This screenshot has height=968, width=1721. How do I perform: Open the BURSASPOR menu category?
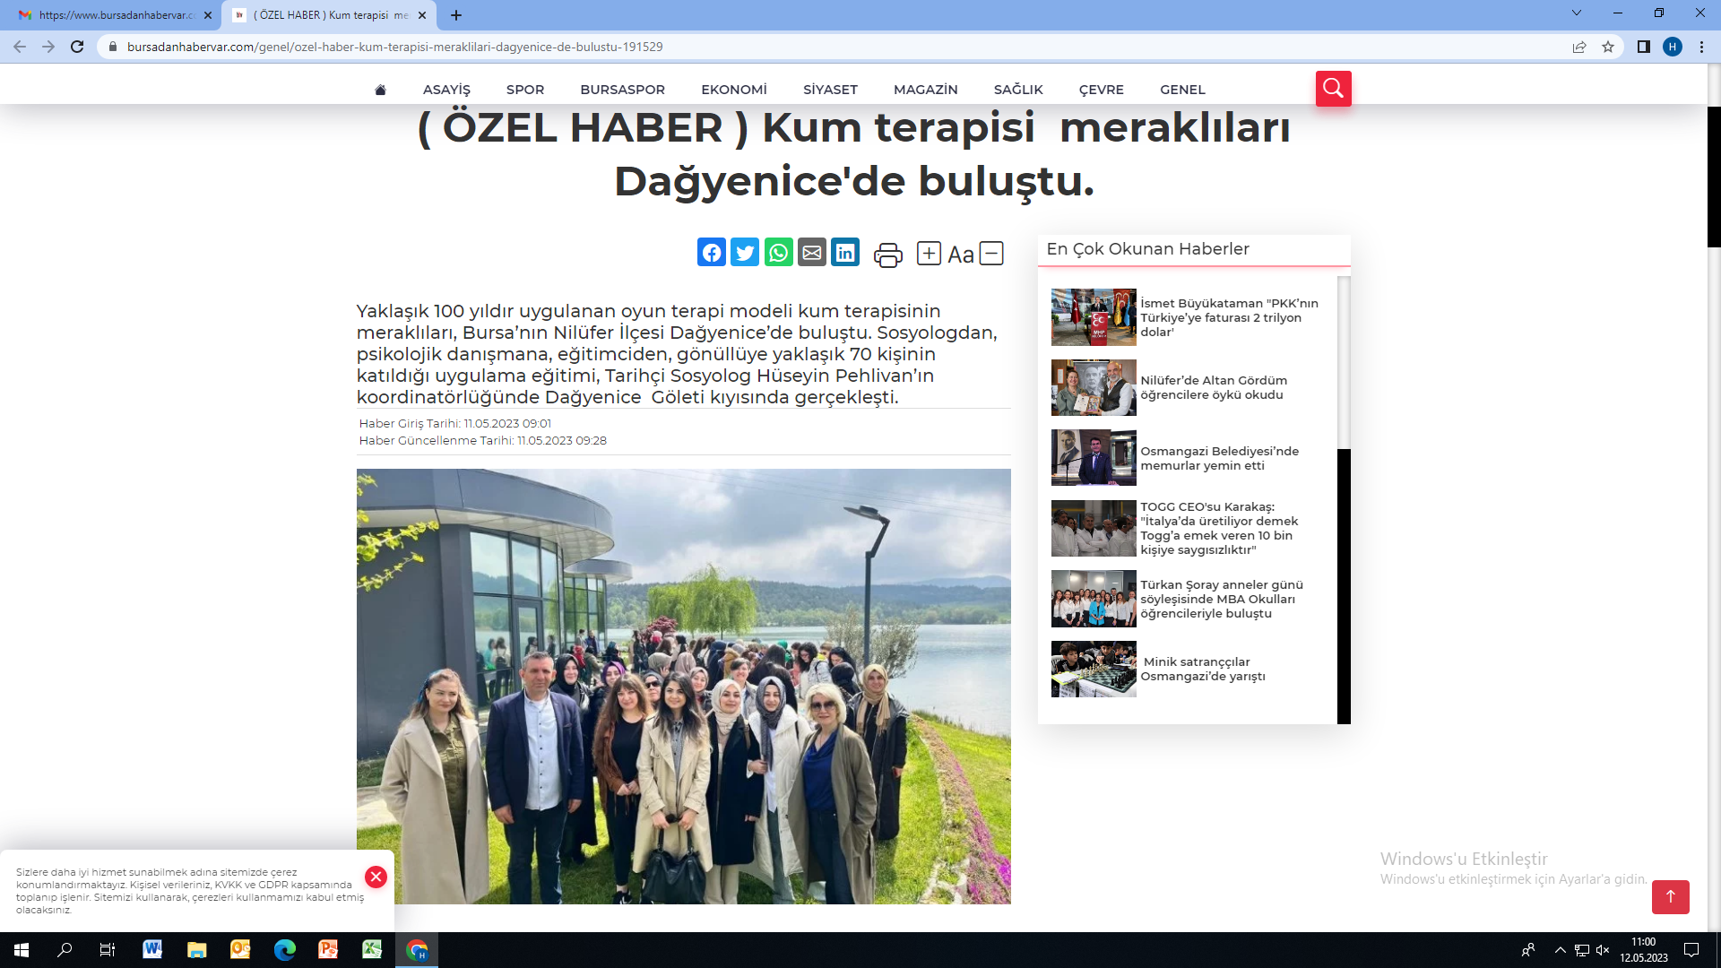[x=622, y=90]
